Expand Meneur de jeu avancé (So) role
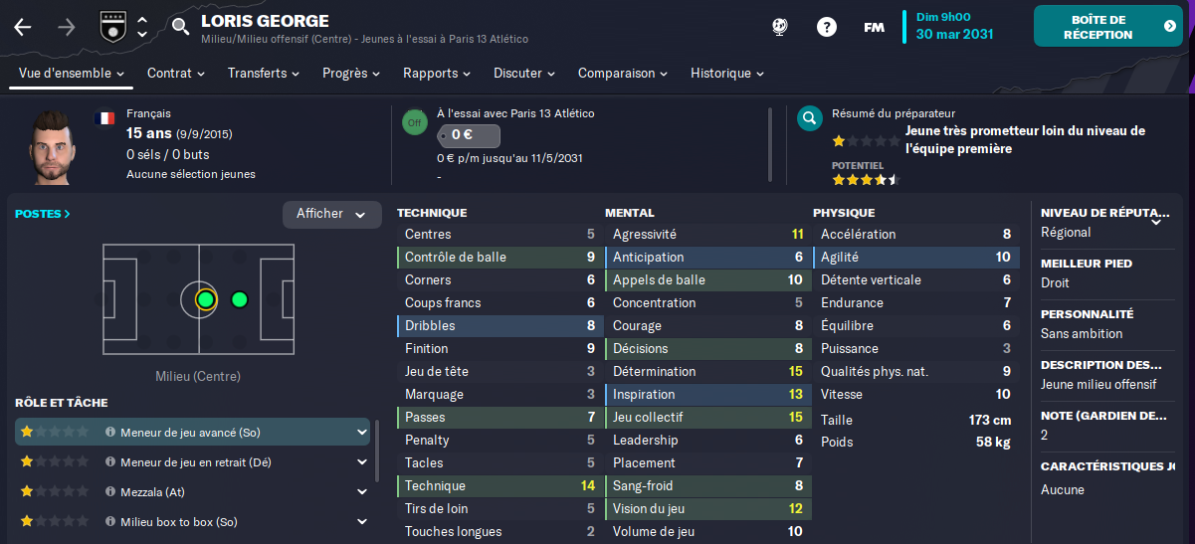The width and height of the screenshot is (1195, 544). point(362,433)
